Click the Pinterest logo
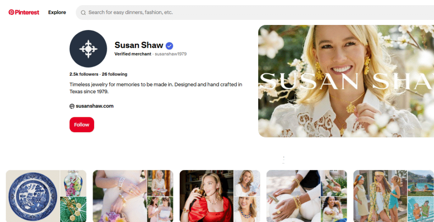434x222 pixels. click(x=24, y=12)
